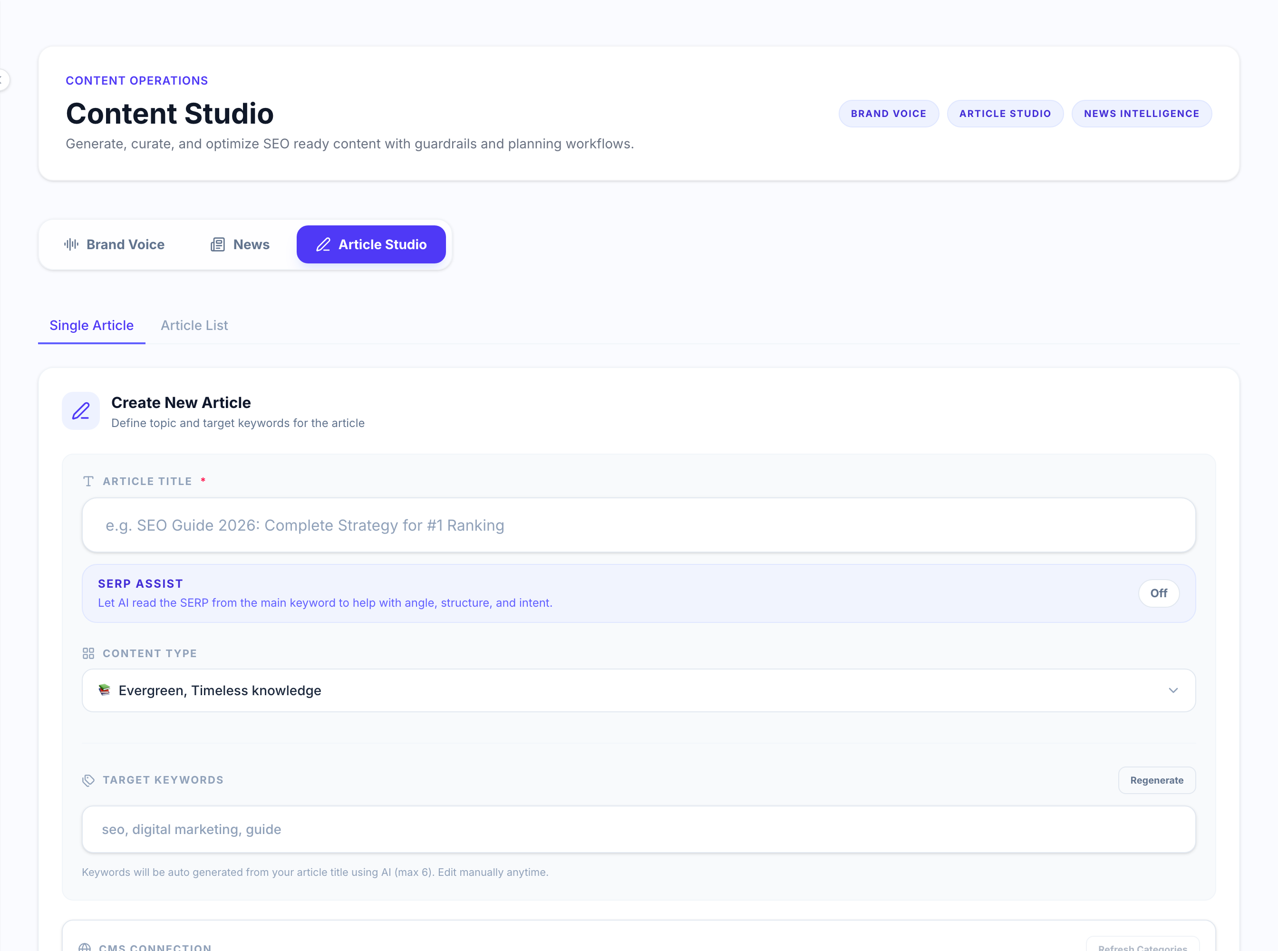The image size is (1278, 951).
Task: Click the ARTICLE TITLE label
Action: (147, 481)
